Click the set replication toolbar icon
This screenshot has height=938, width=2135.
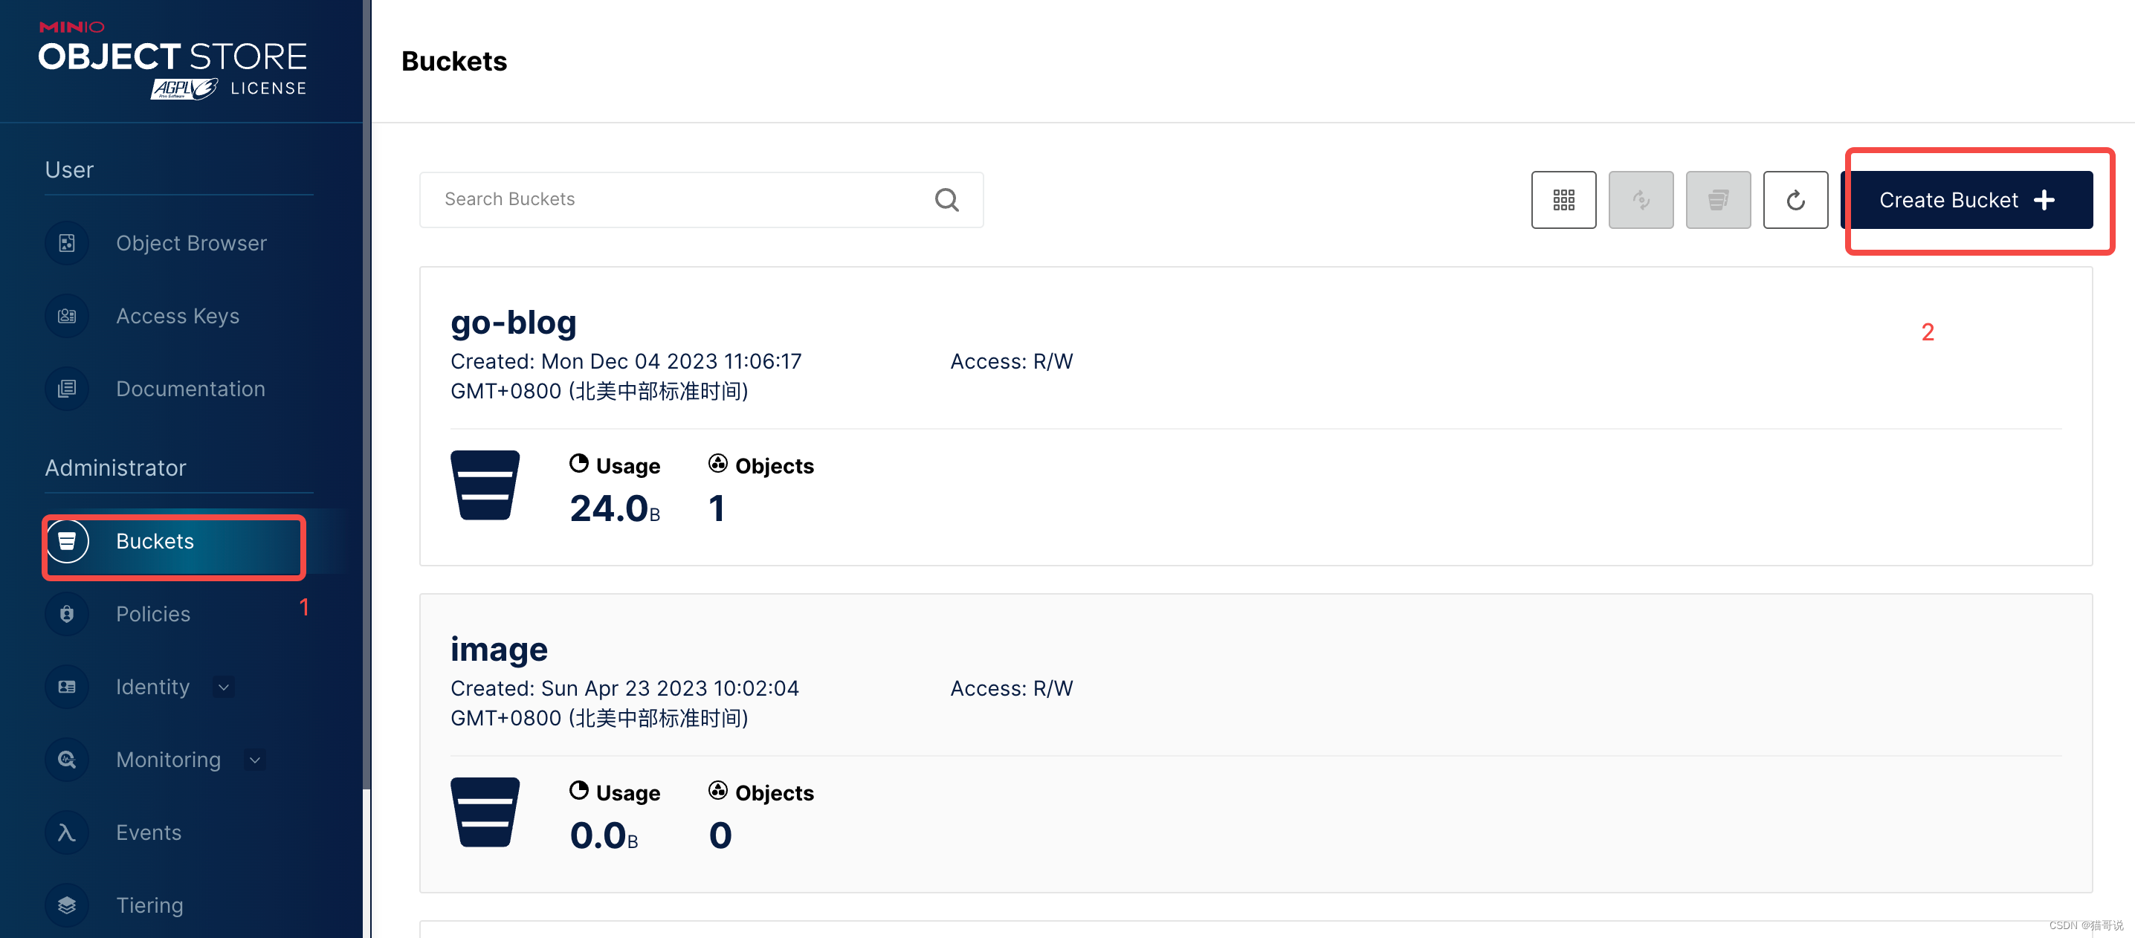tap(1640, 200)
